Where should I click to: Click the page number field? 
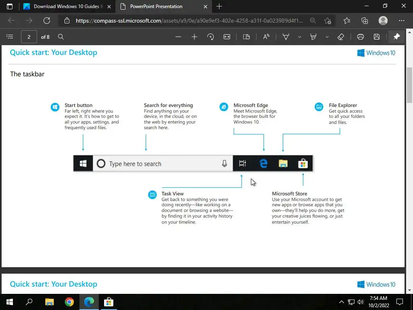point(29,37)
